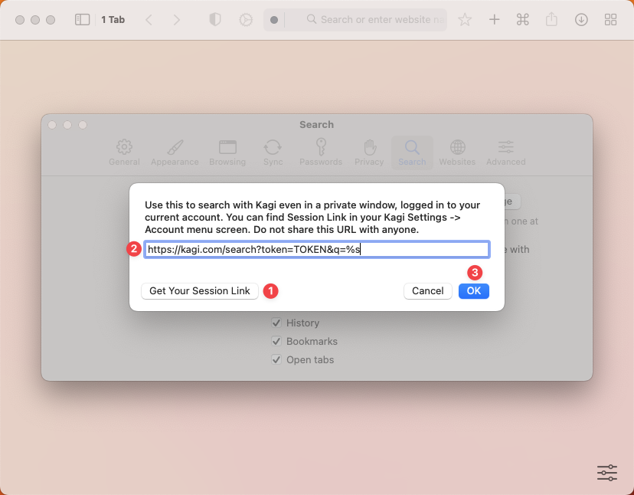Click the Kagi session URL text field
This screenshot has width=634, height=495.
[316, 249]
